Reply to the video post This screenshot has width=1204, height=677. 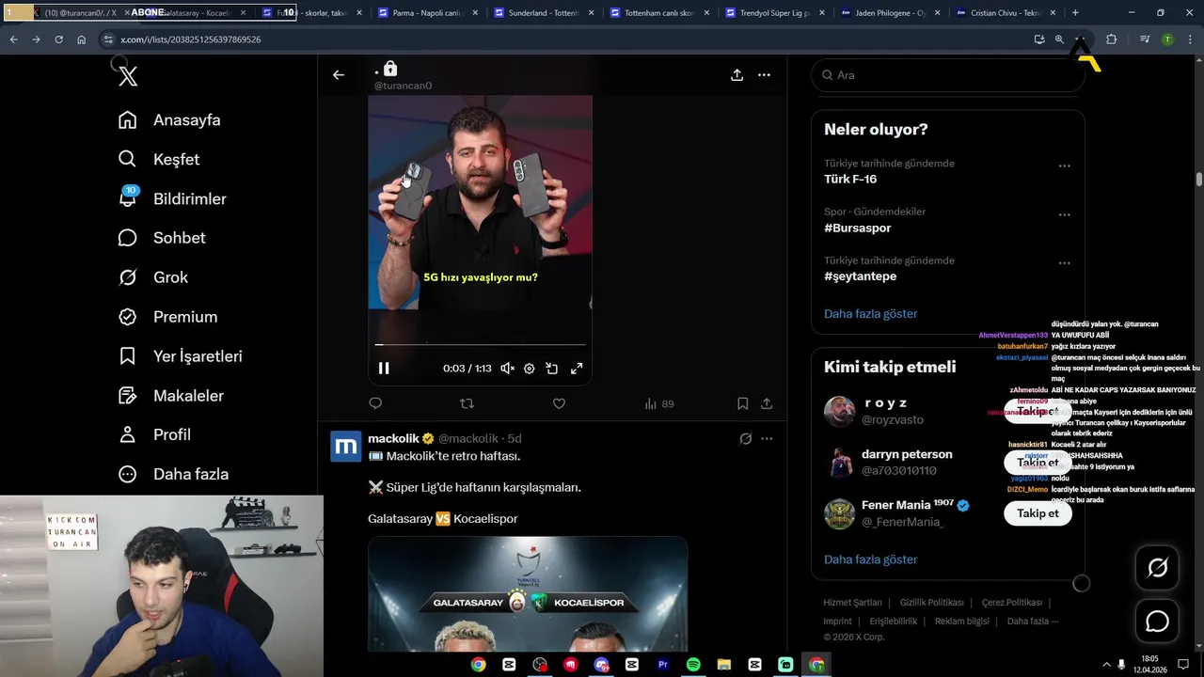point(375,403)
